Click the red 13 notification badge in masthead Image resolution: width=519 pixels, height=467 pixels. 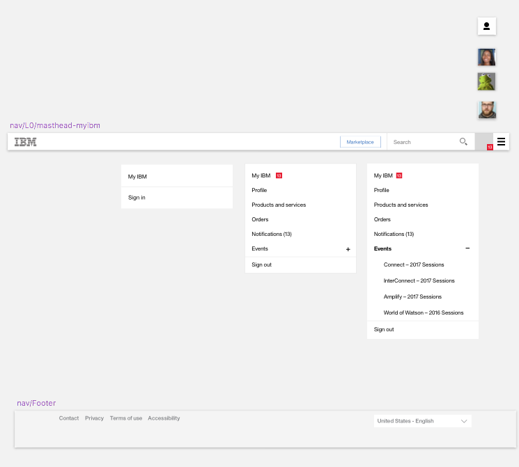pos(490,147)
